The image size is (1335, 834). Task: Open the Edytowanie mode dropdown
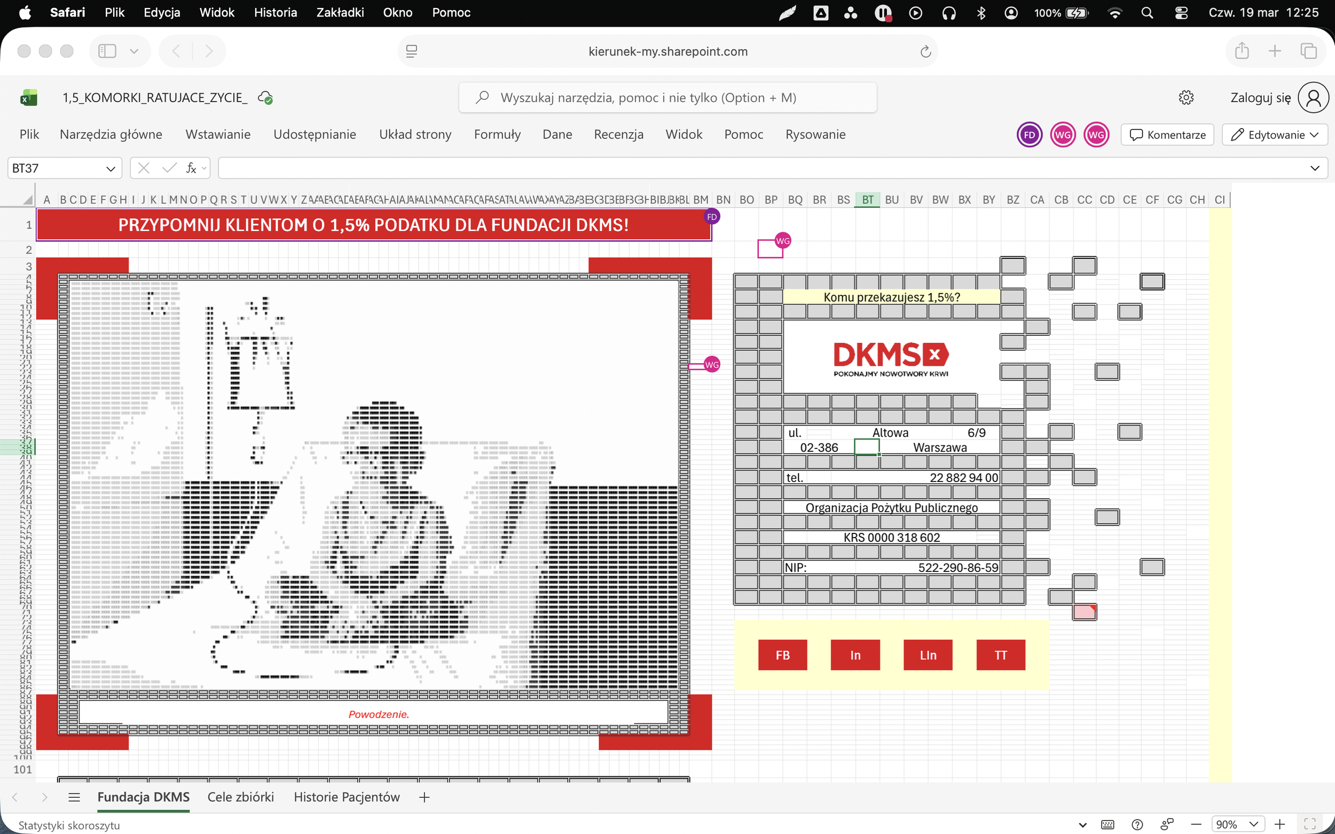pyautogui.click(x=1274, y=134)
